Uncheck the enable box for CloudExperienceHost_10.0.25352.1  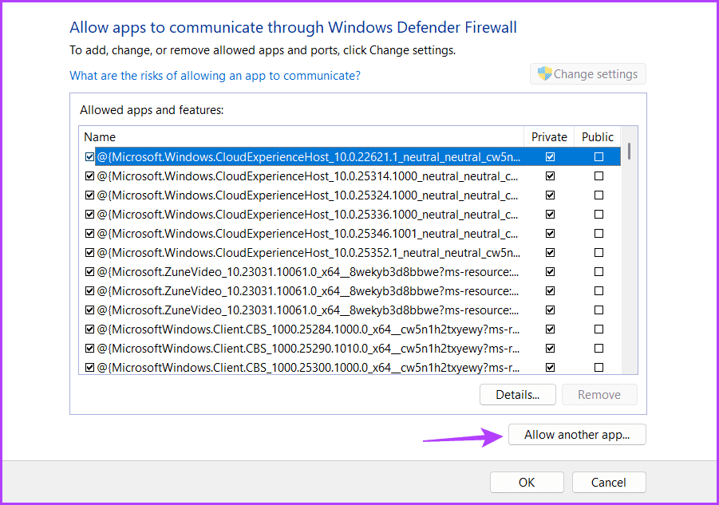pyautogui.click(x=90, y=252)
